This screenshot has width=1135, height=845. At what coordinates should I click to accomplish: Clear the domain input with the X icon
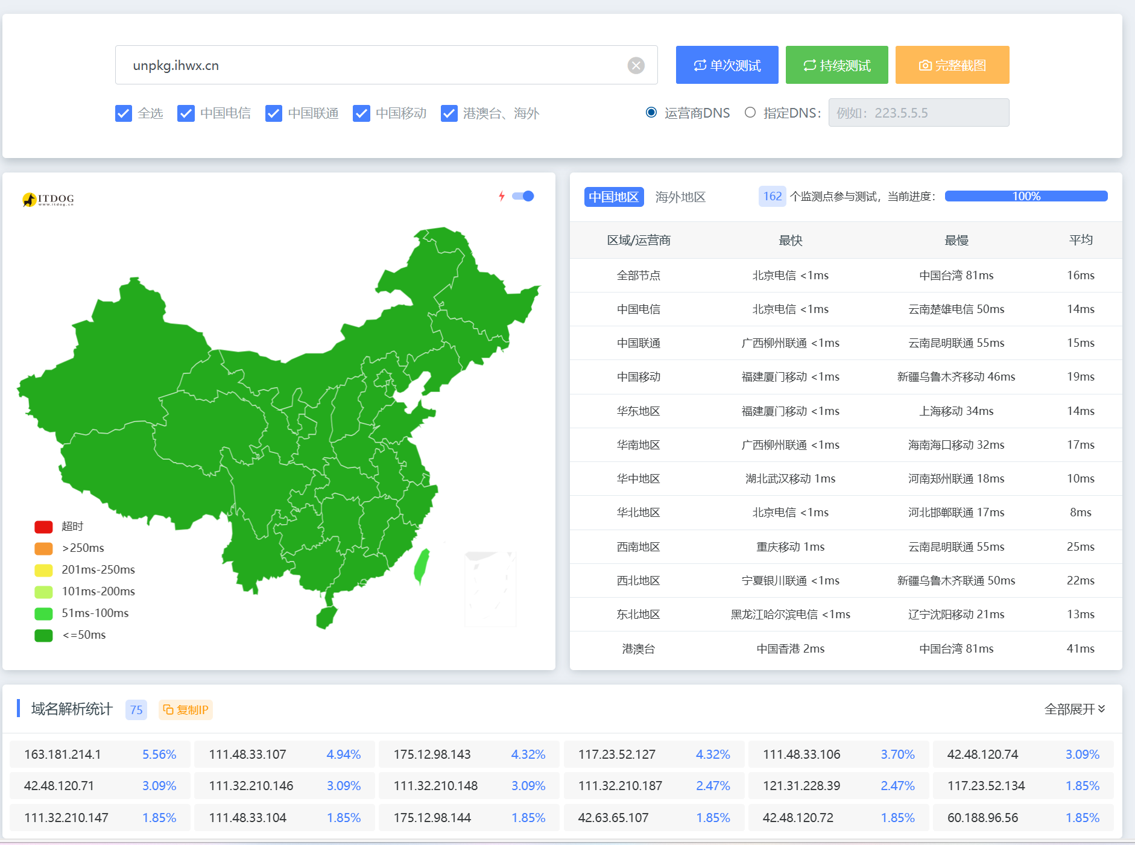[636, 65]
